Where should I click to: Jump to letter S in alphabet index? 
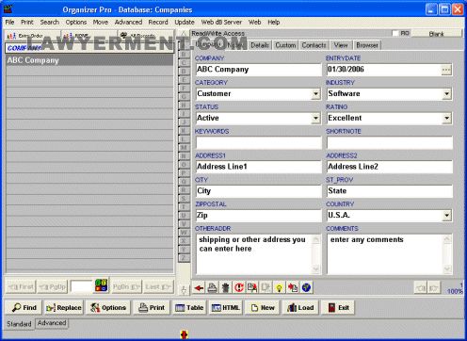pos(184,199)
